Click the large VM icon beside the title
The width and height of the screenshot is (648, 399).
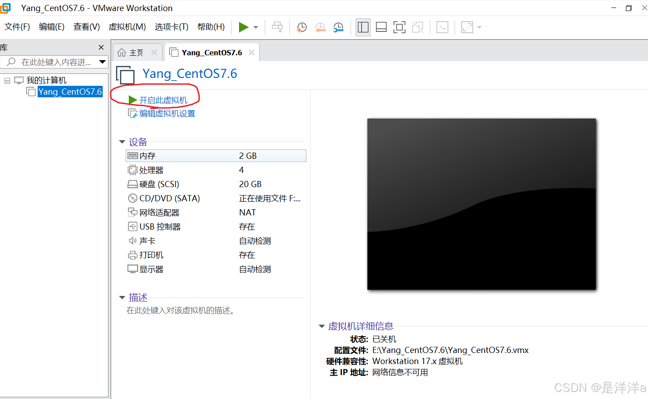[x=126, y=75]
